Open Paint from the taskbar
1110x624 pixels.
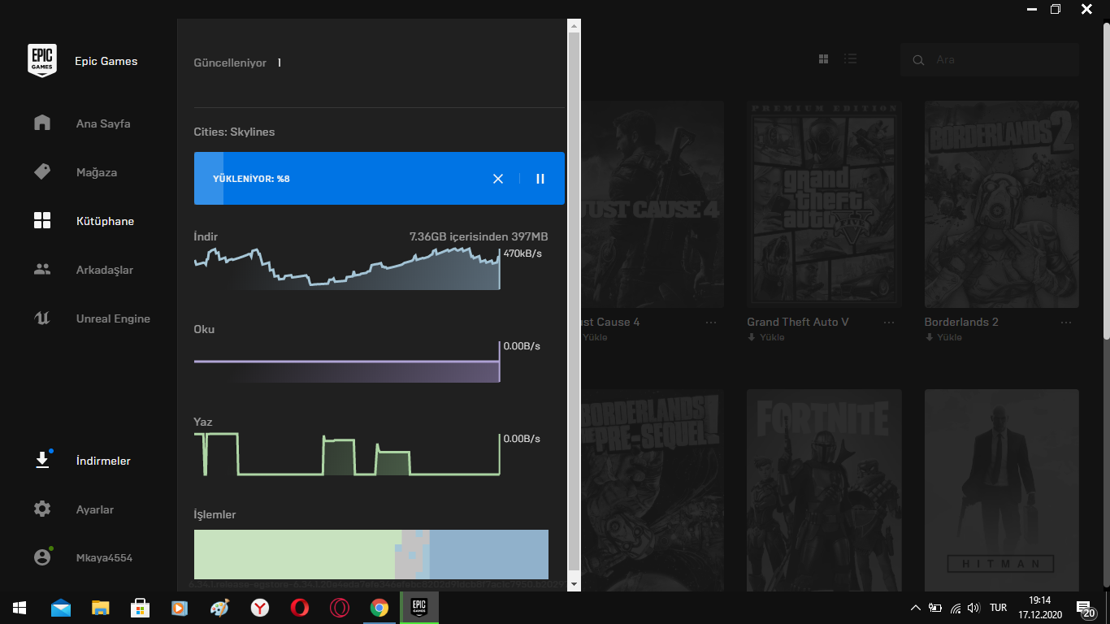point(220,608)
